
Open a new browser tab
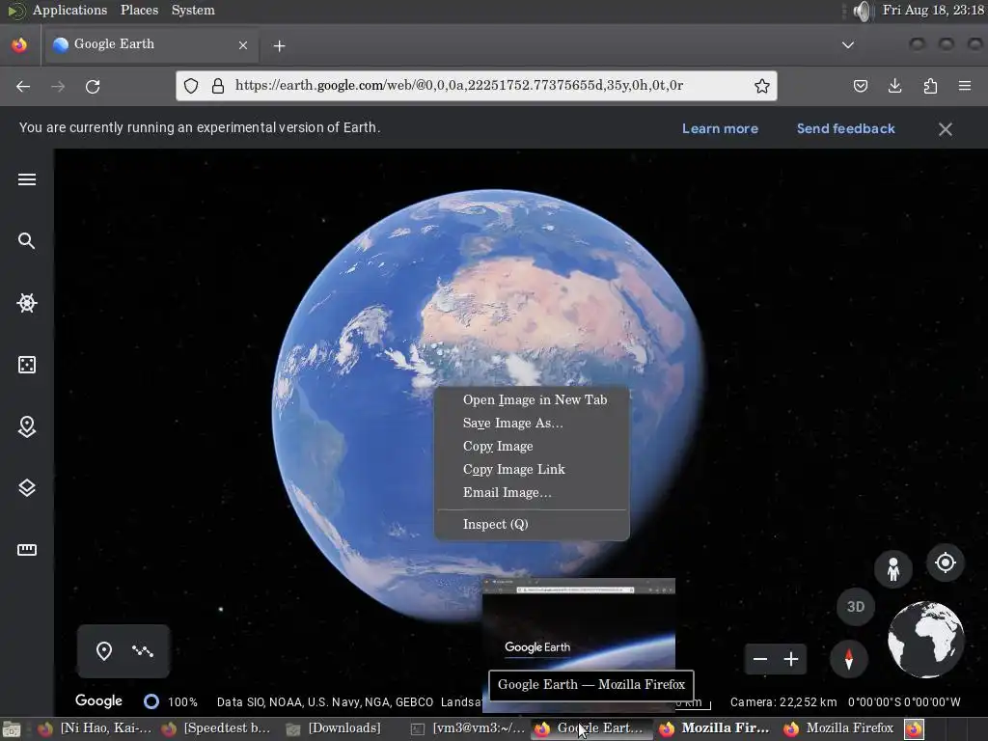279,46
